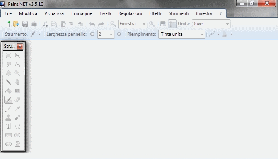Click the Copy icon in the toolbar

point(54,24)
